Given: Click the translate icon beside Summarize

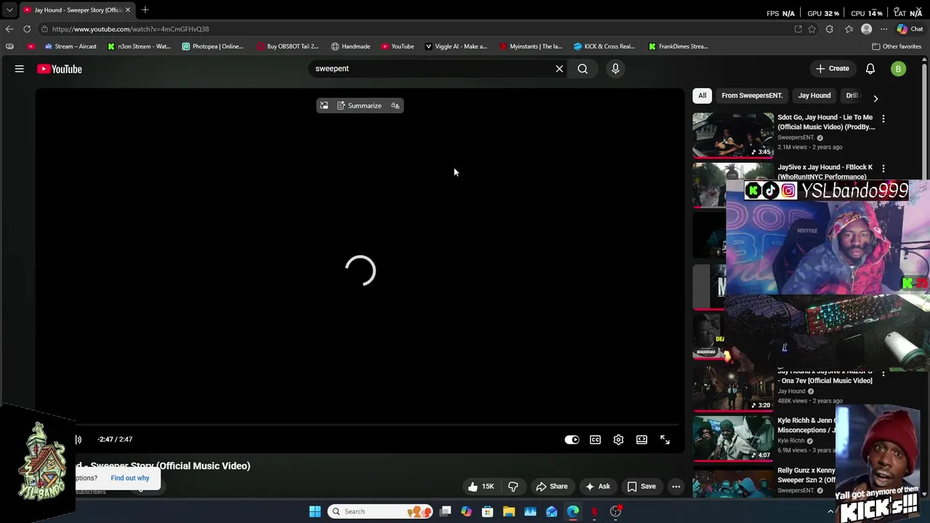Looking at the screenshot, I should [x=395, y=105].
